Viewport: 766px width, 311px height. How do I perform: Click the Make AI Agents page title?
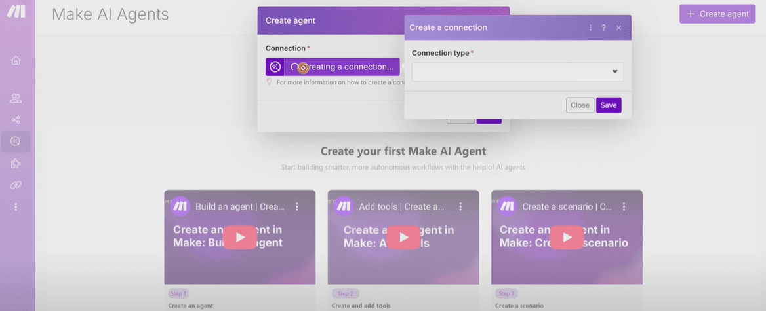click(110, 14)
